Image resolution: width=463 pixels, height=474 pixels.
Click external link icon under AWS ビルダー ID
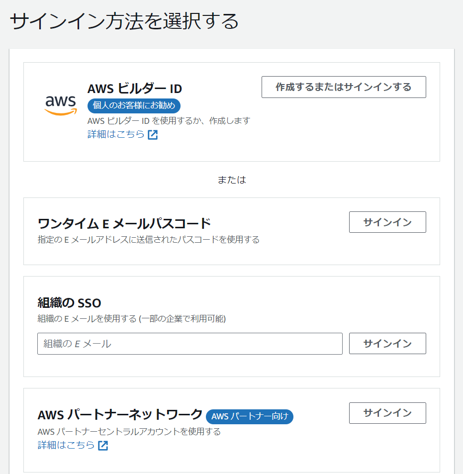(153, 135)
